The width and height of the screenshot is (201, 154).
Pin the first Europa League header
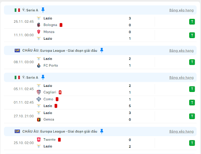click(x=102, y=50)
